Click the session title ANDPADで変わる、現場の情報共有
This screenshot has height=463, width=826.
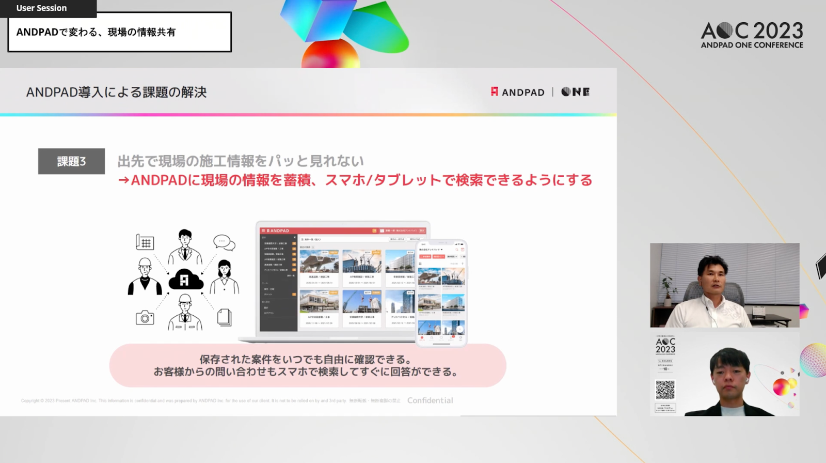click(x=96, y=32)
